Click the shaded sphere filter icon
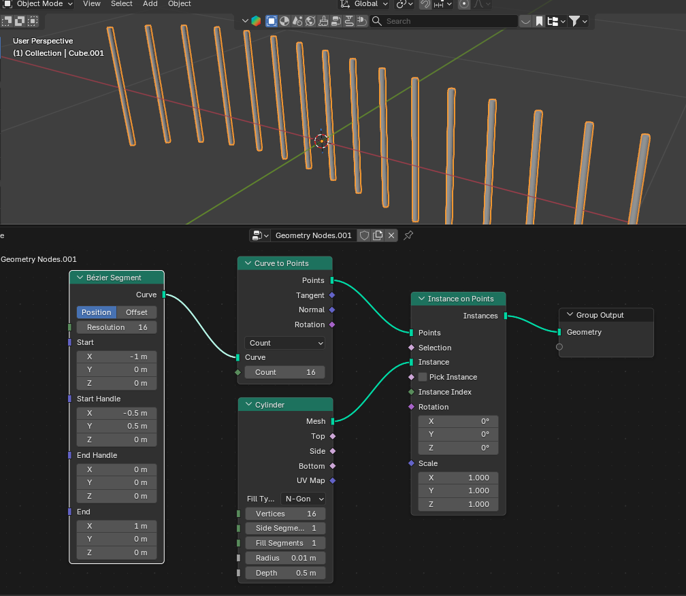This screenshot has width=686, height=596. click(284, 21)
